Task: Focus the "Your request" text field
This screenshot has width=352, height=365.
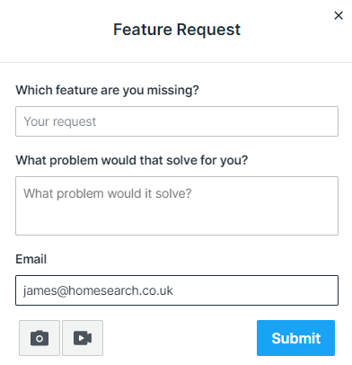Action: pos(177,121)
